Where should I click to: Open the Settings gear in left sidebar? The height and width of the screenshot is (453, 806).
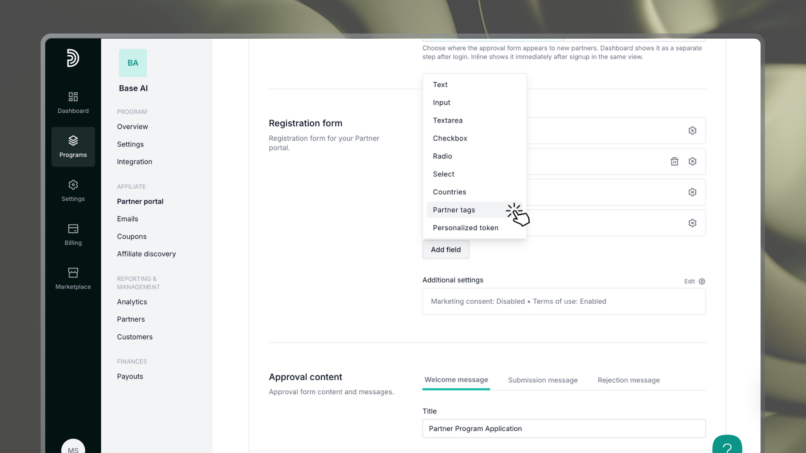click(73, 185)
